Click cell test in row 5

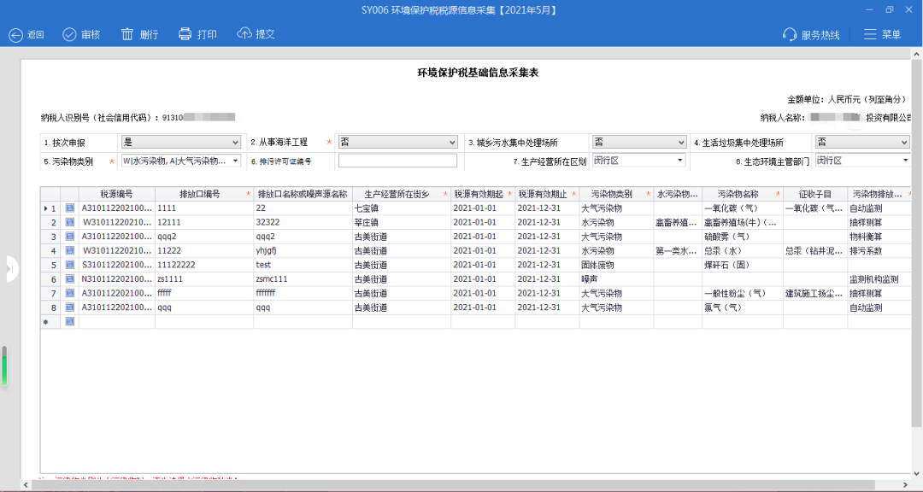click(x=303, y=264)
